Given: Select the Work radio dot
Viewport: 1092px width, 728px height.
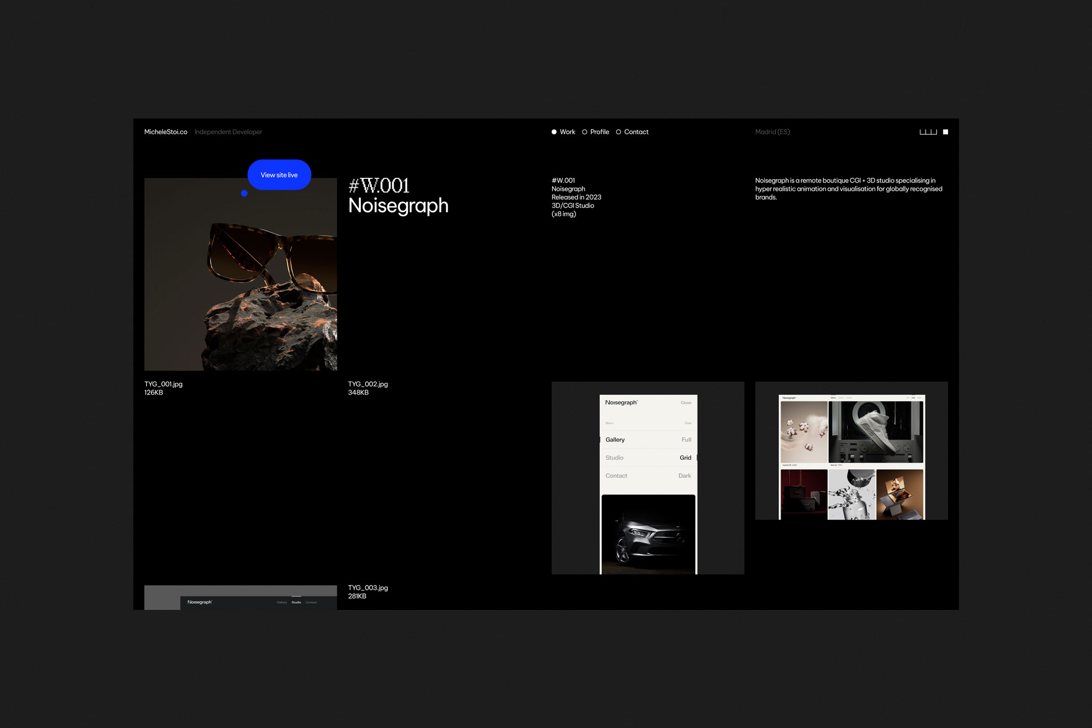Looking at the screenshot, I should click(554, 132).
